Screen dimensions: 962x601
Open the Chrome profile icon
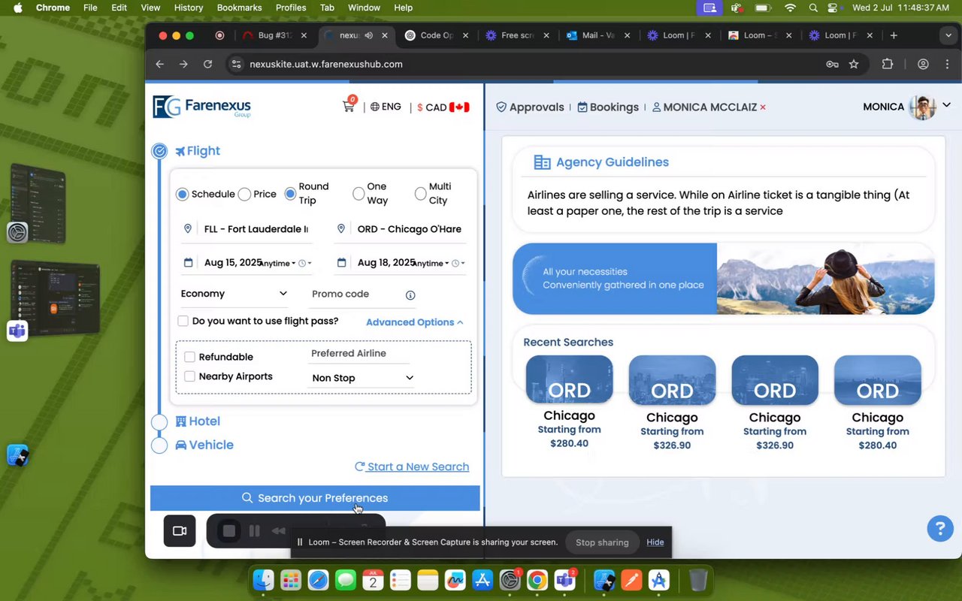[923, 65]
